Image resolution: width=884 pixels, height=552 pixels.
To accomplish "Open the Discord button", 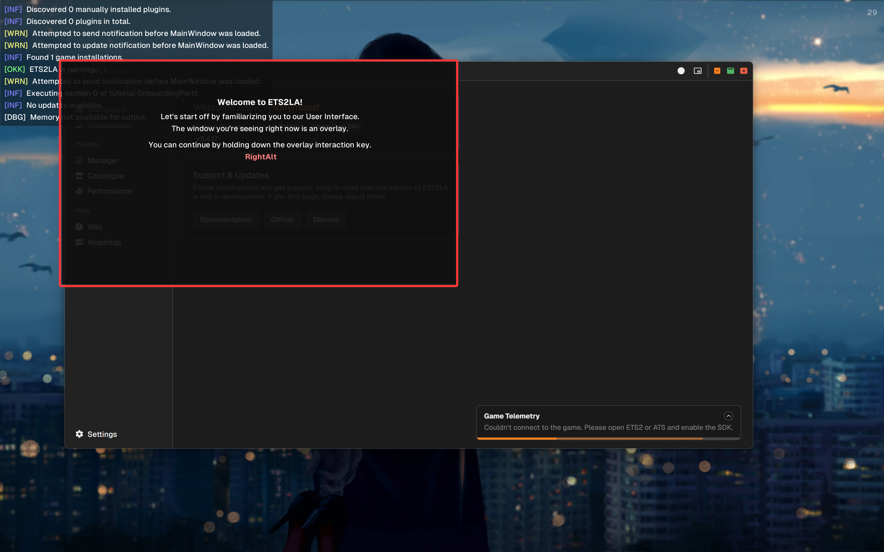I will click(x=326, y=220).
